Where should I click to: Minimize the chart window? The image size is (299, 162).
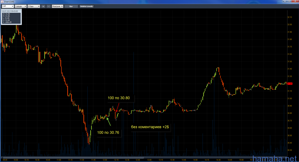click(x=284, y=2)
